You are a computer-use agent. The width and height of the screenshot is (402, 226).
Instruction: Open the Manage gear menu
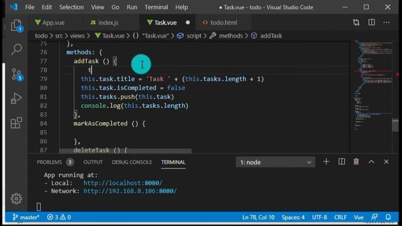(16, 198)
